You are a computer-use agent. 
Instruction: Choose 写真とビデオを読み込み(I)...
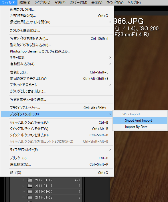[57, 39]
